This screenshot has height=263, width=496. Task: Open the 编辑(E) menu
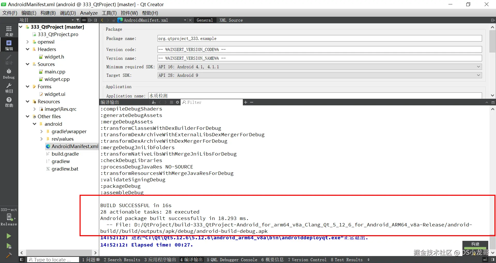(x=29, y=13)
